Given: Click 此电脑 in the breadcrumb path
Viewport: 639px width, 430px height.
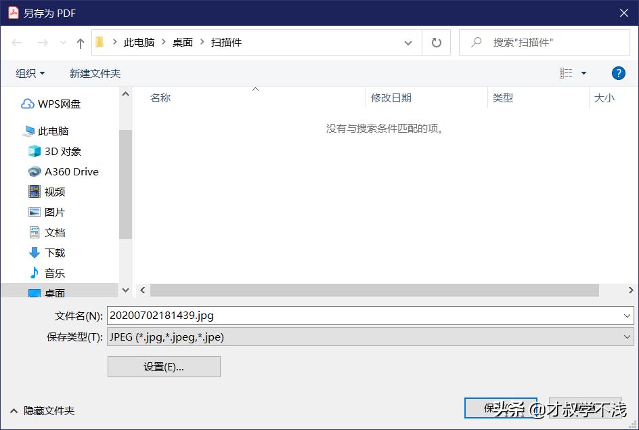Looking at the screenshot, I should [x=139, y=42].
